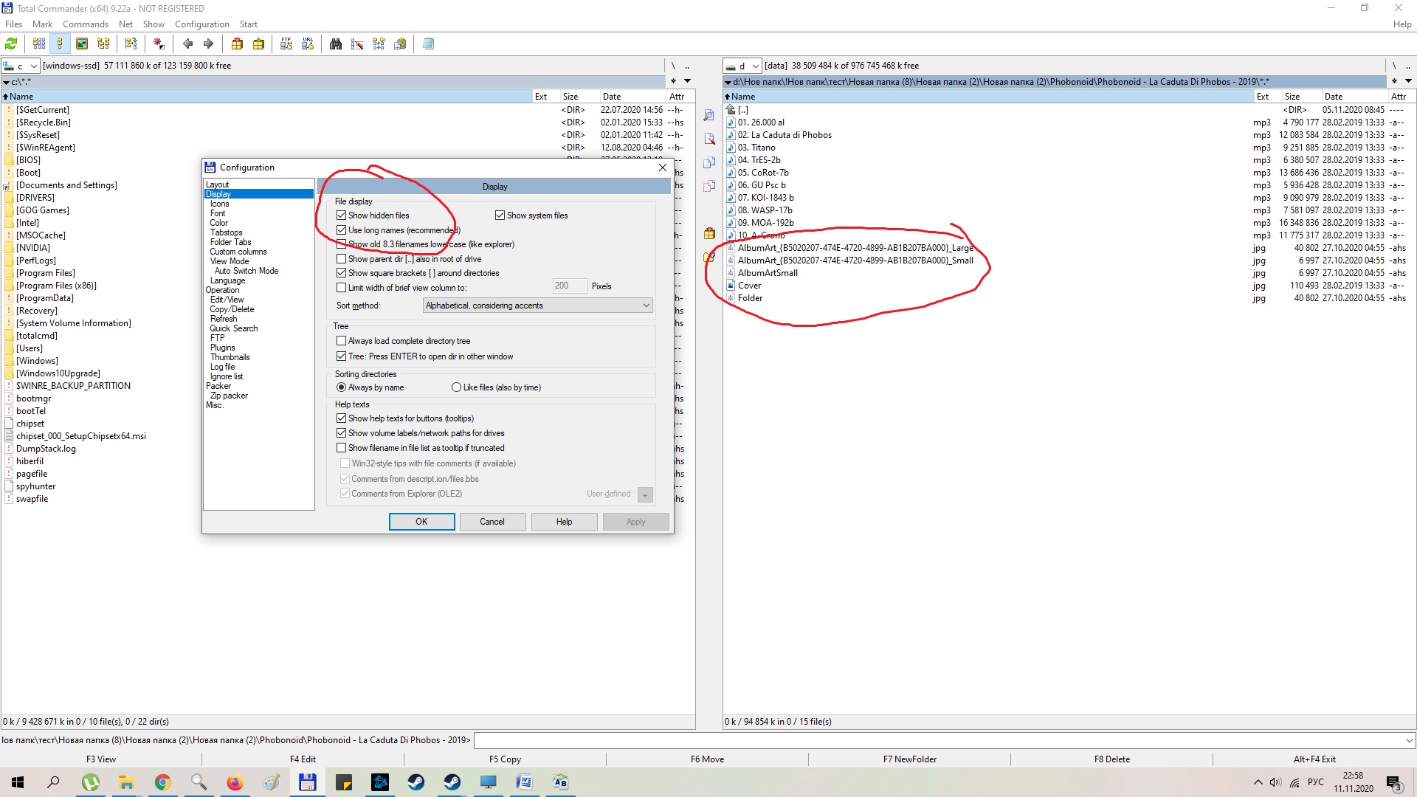Image resolution: width=1417 pixels, height=797 pixels.
Task: Open the Commands menu
Action: (x=86, y=24)
